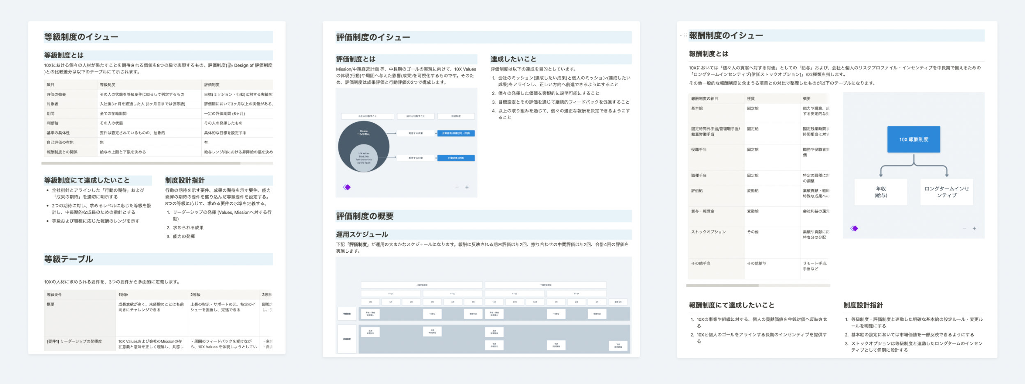Click the 等級制度にて達成したいこと heading
Screen dimensions: 1025x384
[87, 181]
